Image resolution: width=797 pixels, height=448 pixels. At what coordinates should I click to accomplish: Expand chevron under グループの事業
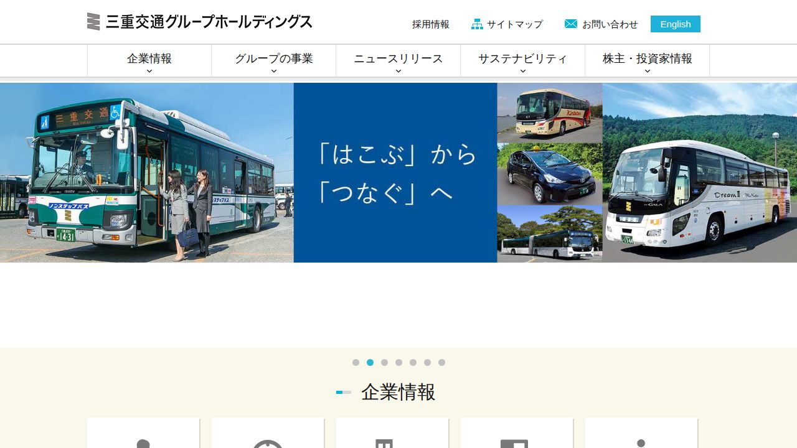(x=274, y=71)
